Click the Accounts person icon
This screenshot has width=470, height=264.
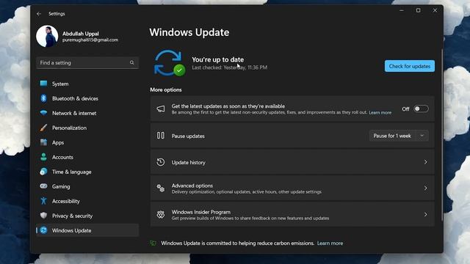(43, 157)
